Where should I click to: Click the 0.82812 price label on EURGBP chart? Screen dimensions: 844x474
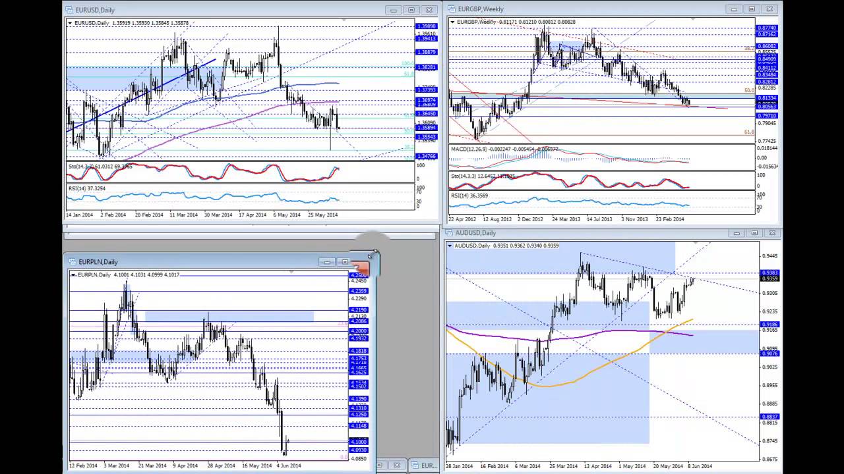click(x=768, y=82)
